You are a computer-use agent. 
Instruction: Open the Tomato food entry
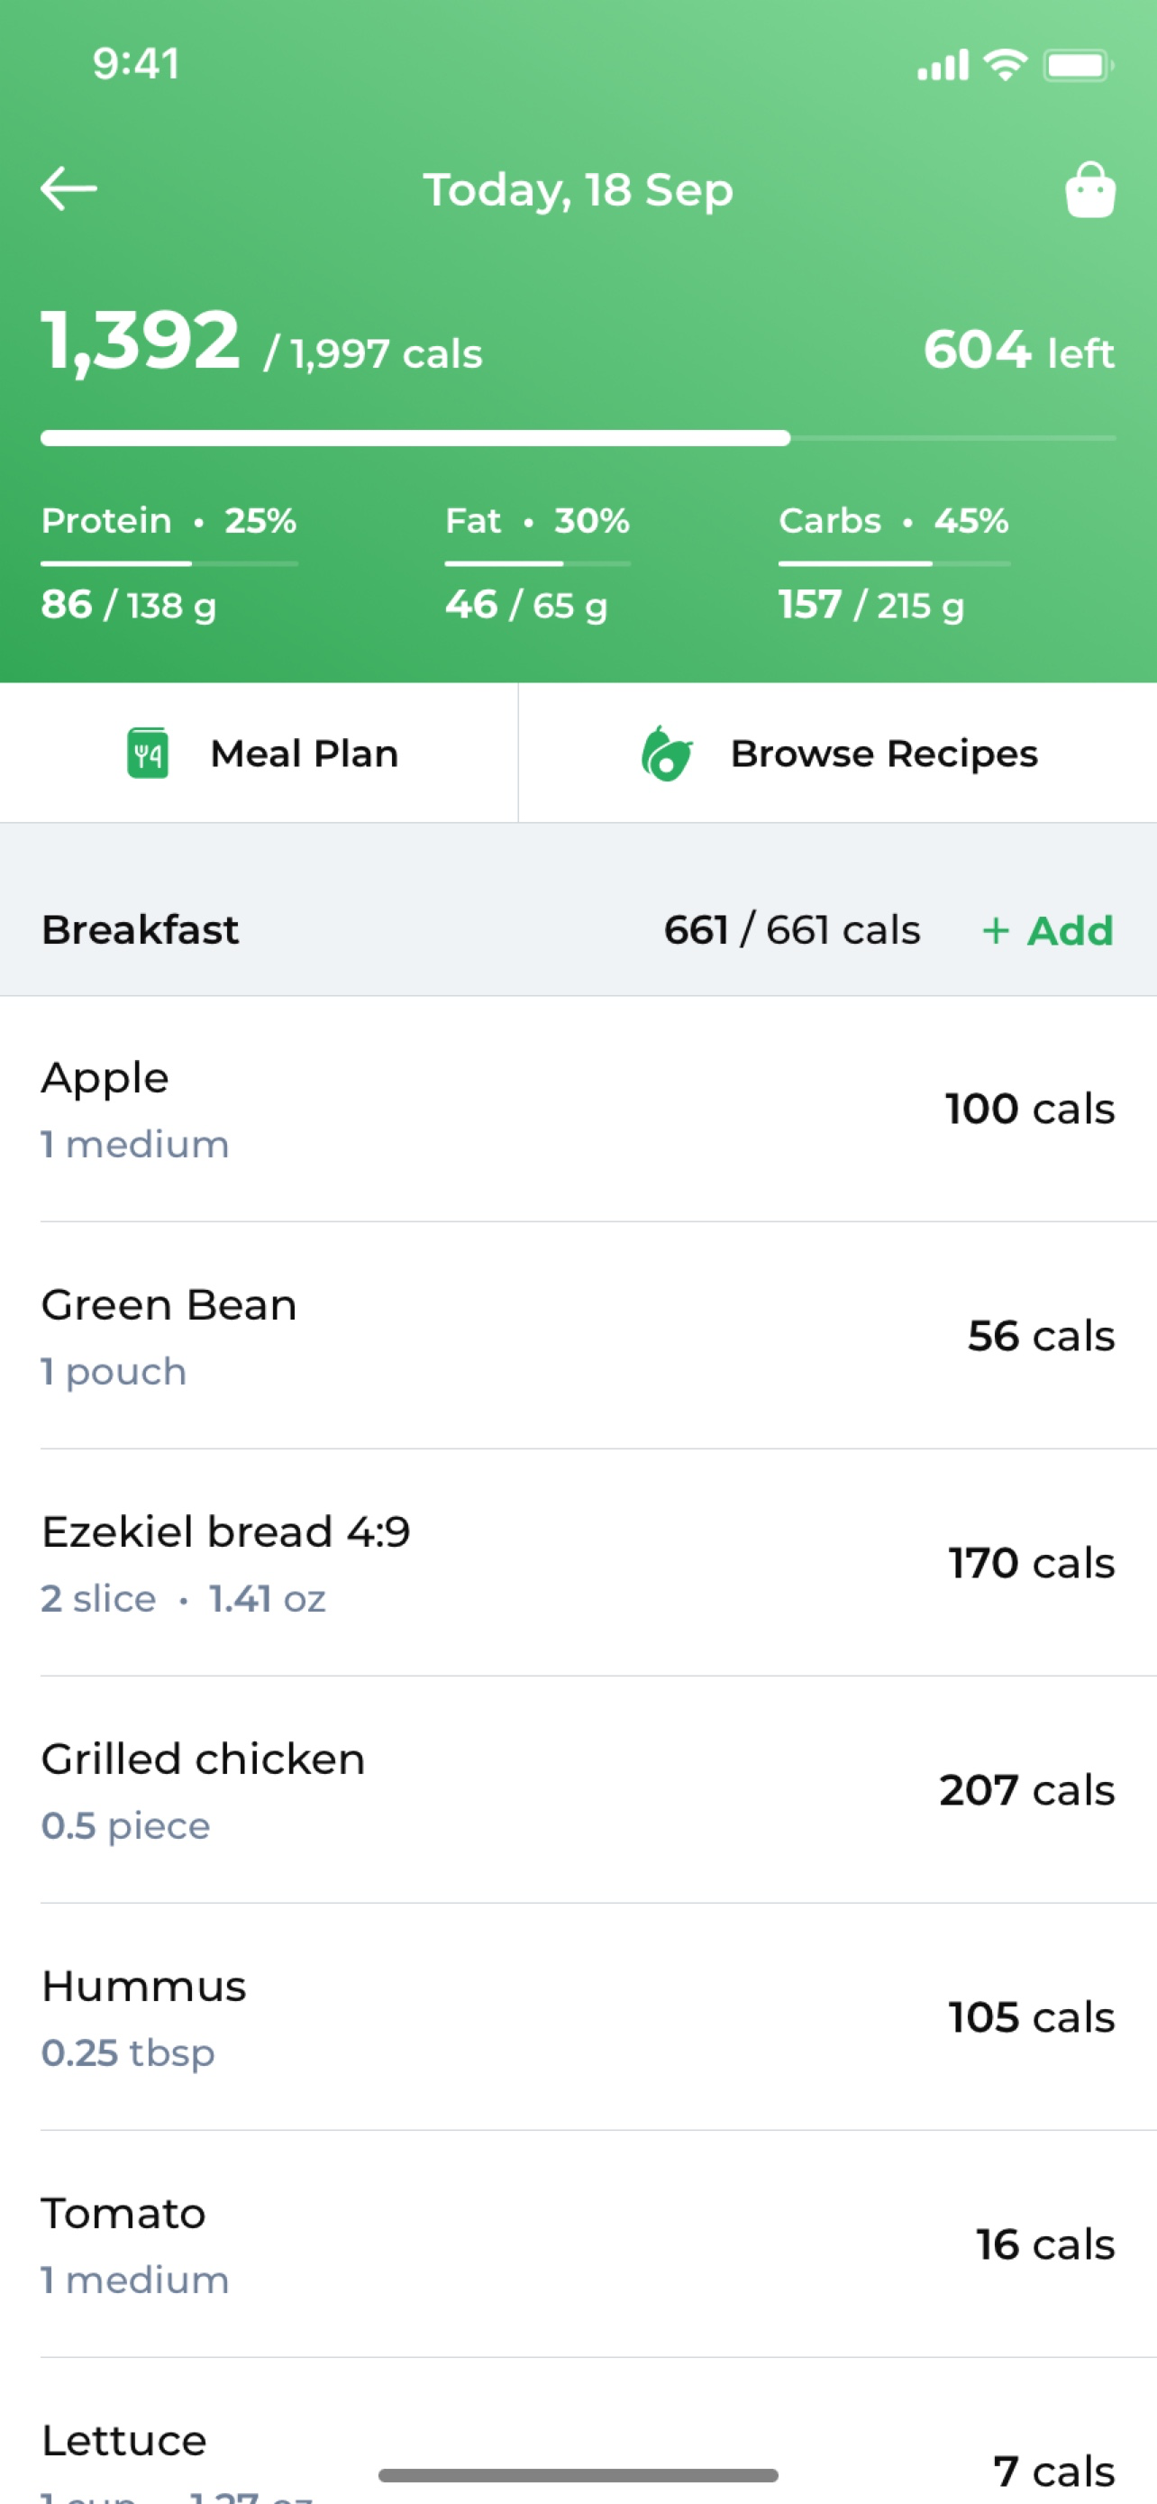click(578, 2244)
